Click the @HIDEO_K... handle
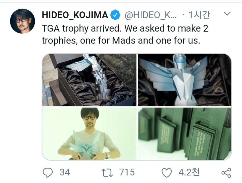The height and width of the screenshot is (183, 242). (151, 15)
